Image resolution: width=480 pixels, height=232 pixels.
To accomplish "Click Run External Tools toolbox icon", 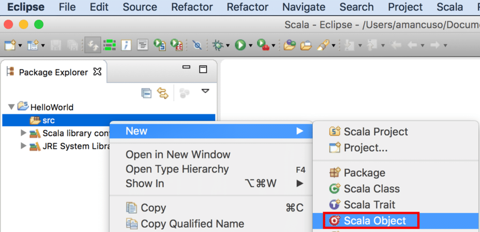I will (x=263, y=45).
